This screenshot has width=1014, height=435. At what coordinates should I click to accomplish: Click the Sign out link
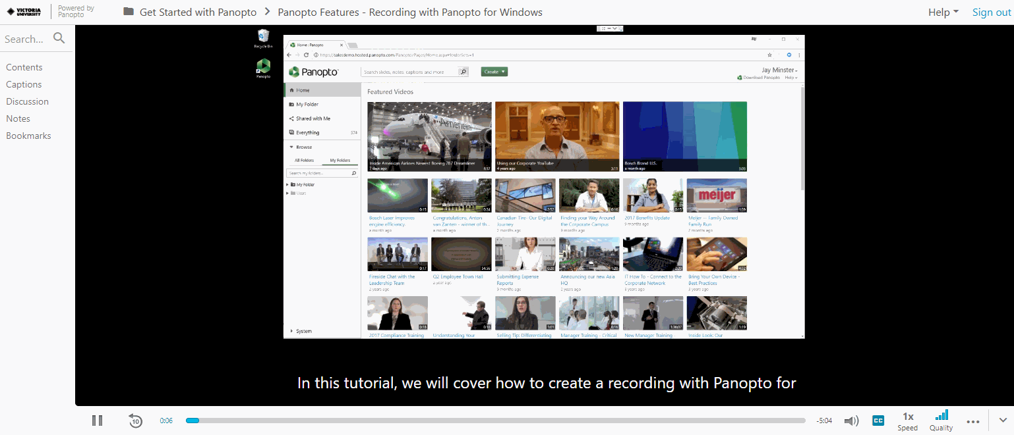point(991,13)
